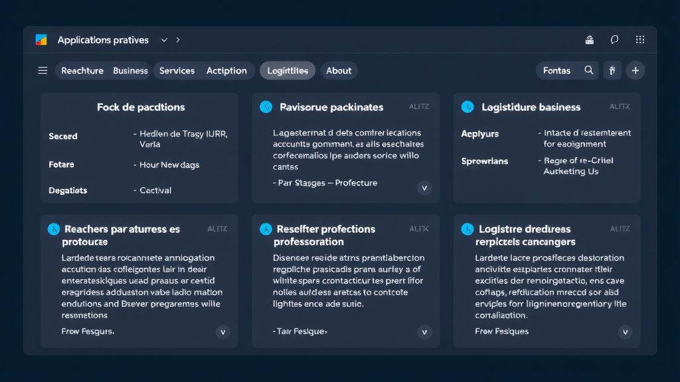Open the chat bubble icon in the top bar

[x=614, y=40]
